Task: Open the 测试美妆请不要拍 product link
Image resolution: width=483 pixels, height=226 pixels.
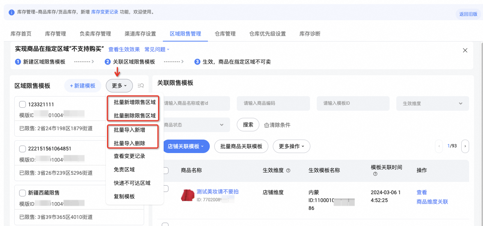Action: [218, 192]
